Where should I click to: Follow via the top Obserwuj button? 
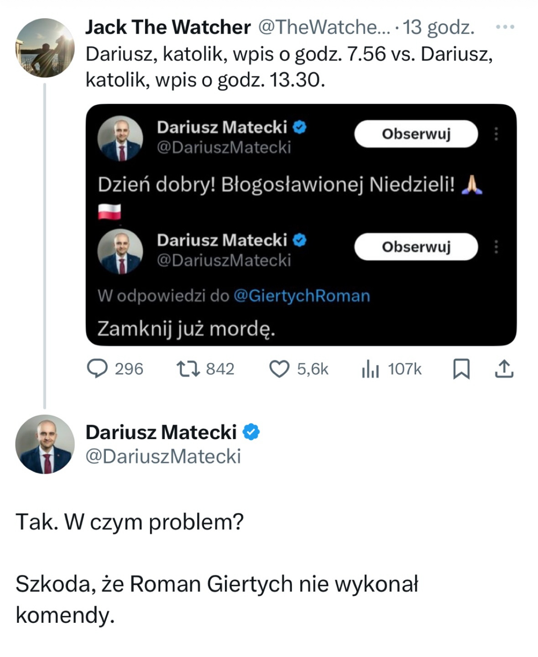pyautogui.click(x=417, y=134)
